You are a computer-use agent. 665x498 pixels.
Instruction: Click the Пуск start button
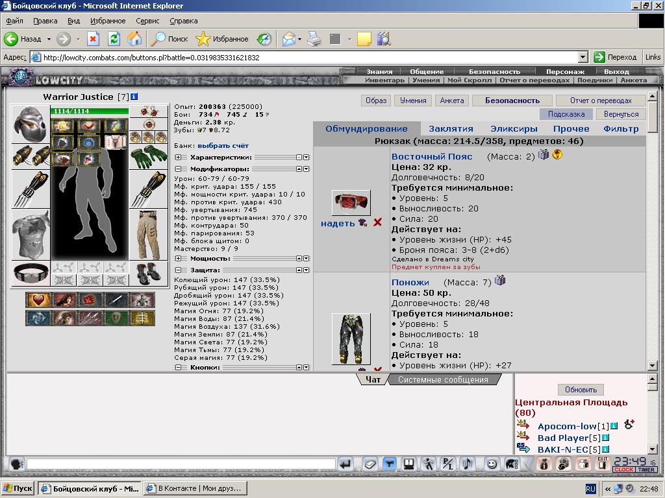[18, 488]
